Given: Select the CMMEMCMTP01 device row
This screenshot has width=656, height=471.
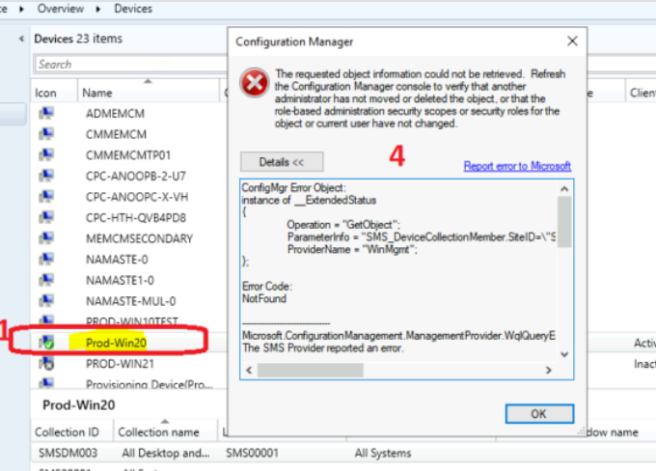Looking at the screenshot, I should (x=129, y=155).
